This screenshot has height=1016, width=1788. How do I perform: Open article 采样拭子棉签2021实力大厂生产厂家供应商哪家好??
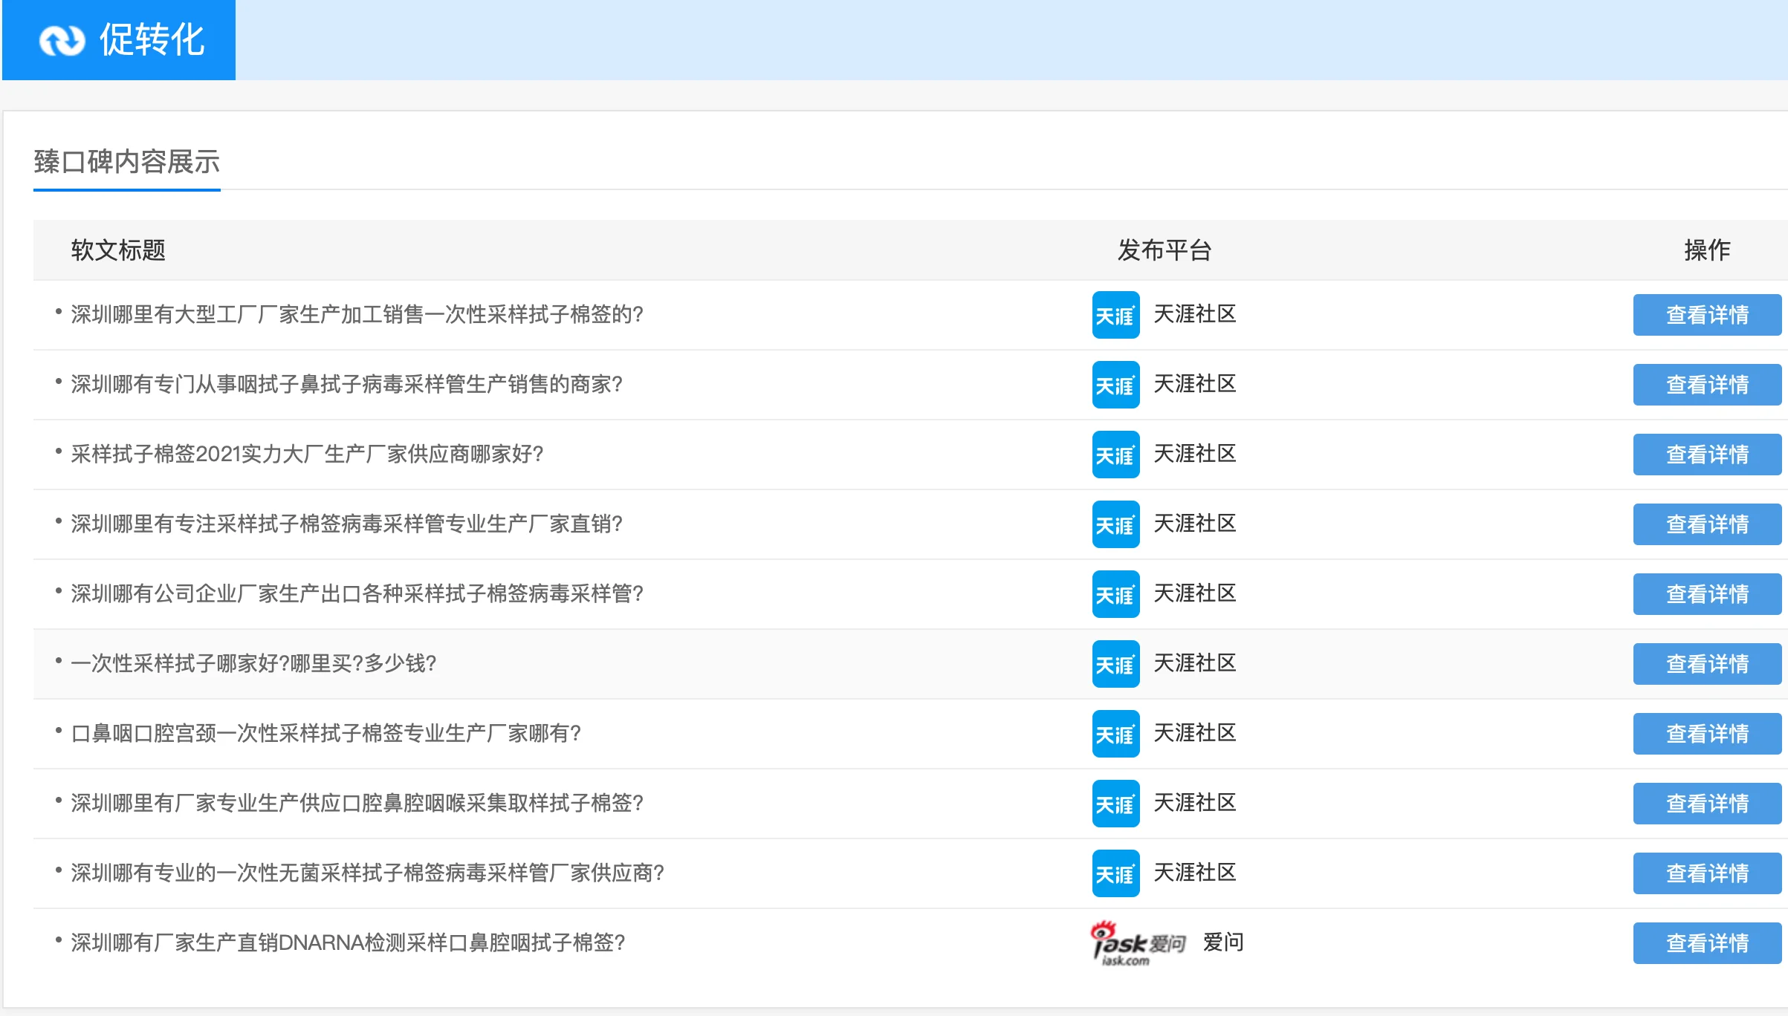[x=307, y=454]
